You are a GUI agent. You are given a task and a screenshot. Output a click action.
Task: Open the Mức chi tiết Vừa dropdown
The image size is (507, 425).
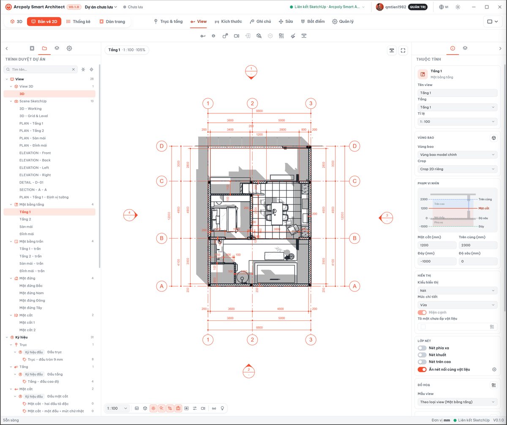(457, 305)
